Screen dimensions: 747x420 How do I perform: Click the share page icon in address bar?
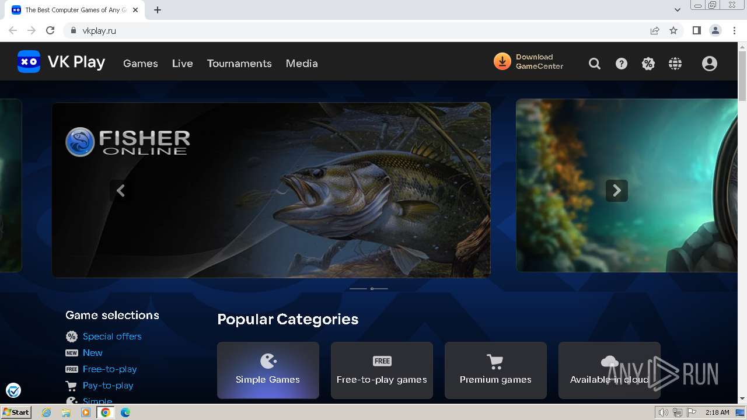pos(655,30)
